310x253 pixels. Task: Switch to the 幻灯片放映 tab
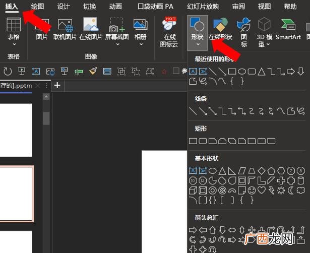(x=203, y=7)
